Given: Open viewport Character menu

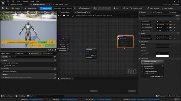Looking at the screenshot, I should (32, 12).
